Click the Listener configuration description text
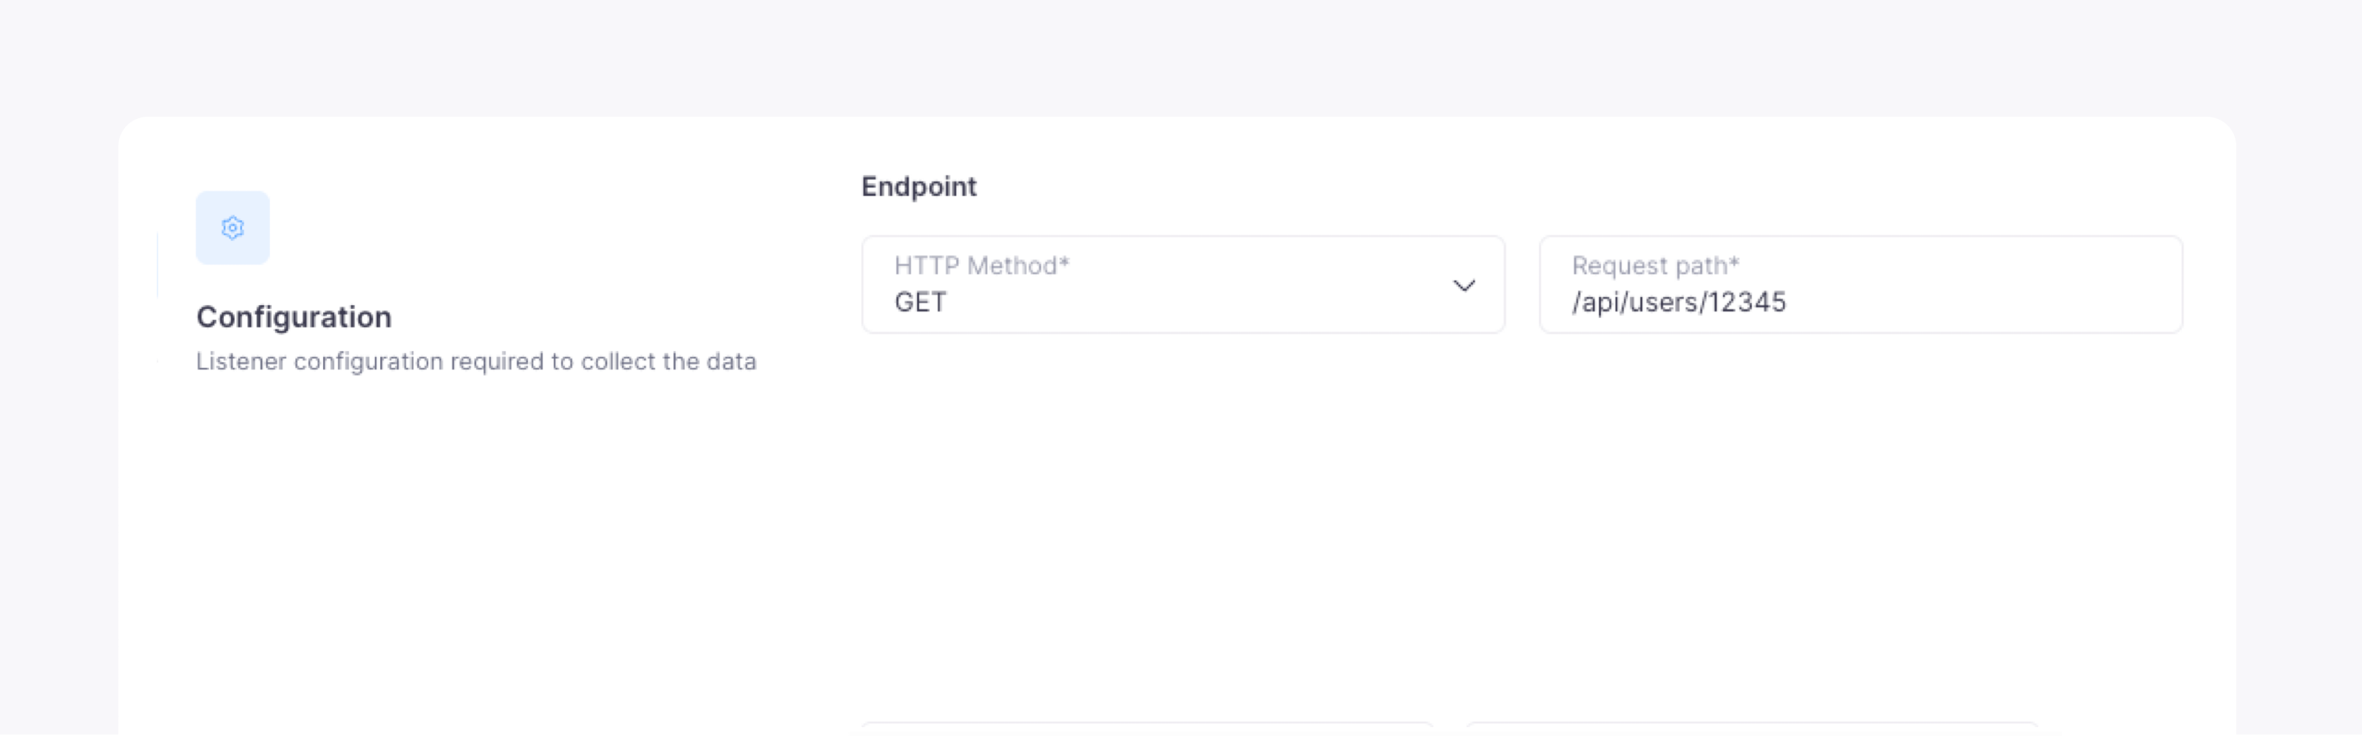The width and height of the screenshot is (2362, 736). [476, 362]
